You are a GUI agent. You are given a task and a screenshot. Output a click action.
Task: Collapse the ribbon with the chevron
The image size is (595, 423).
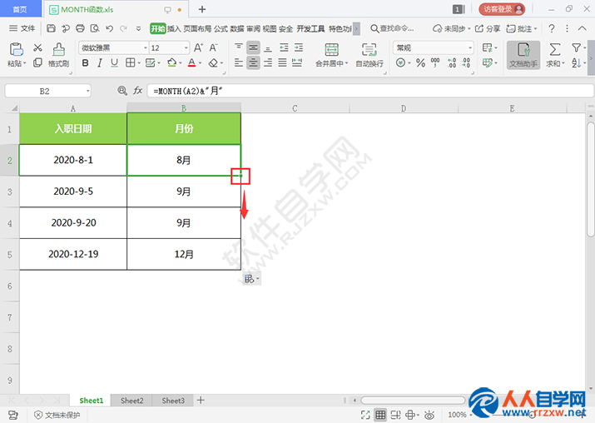(582, 28)
